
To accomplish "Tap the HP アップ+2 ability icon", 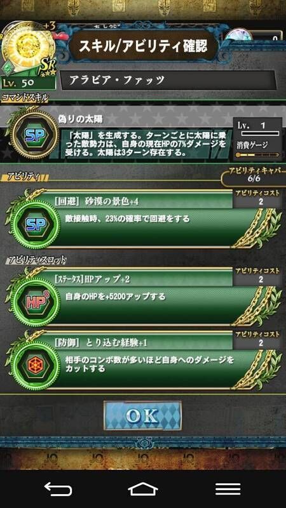I will point(35,302).
